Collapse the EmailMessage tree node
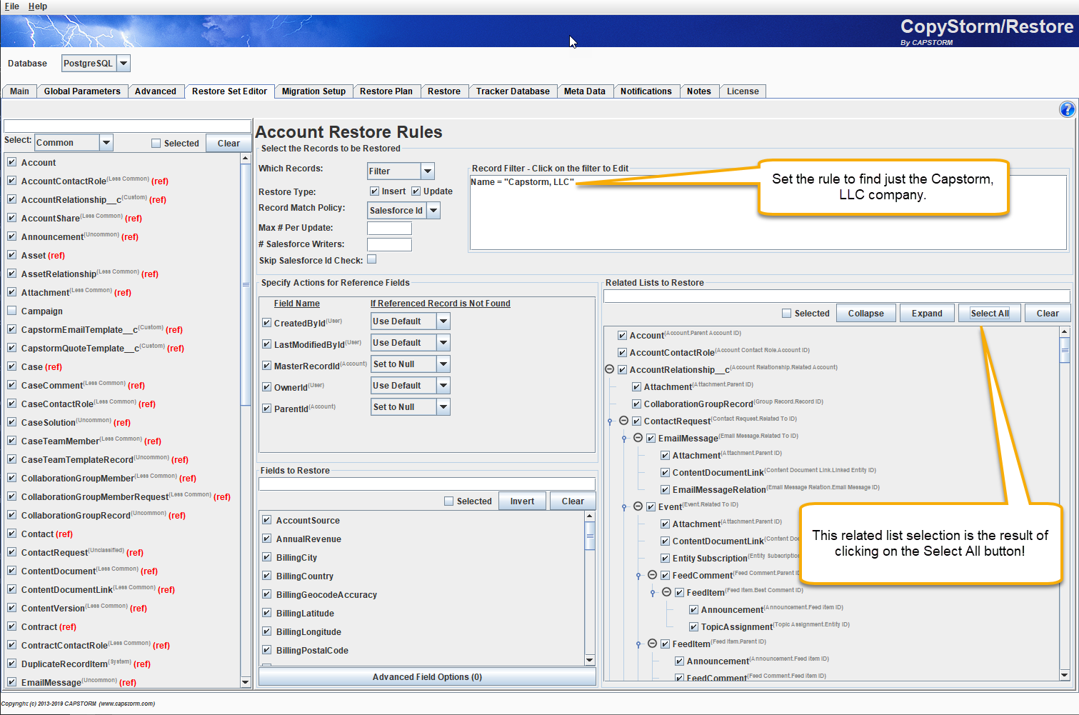The image size is (1079, 715). coord(638,438)
